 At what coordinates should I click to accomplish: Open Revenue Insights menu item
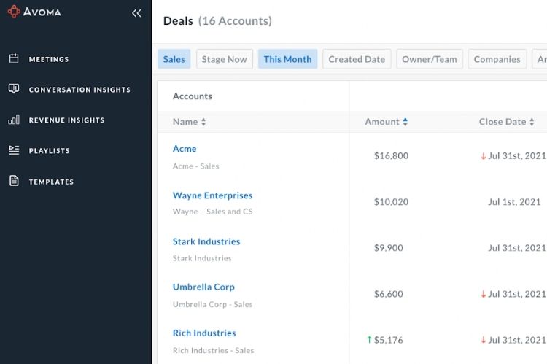coord(66,120)
